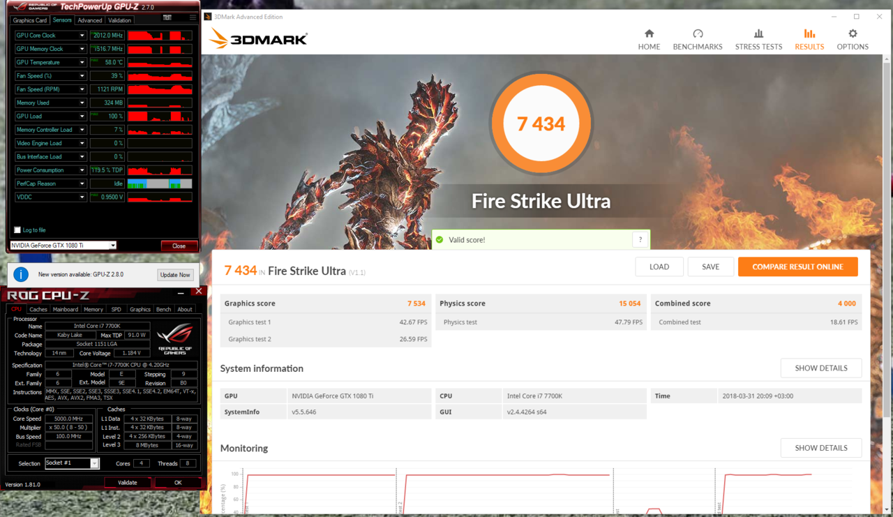
Task: Switch to GPU-Z Advanced tab
Action: pyautogui.click(x=89, y=20)
